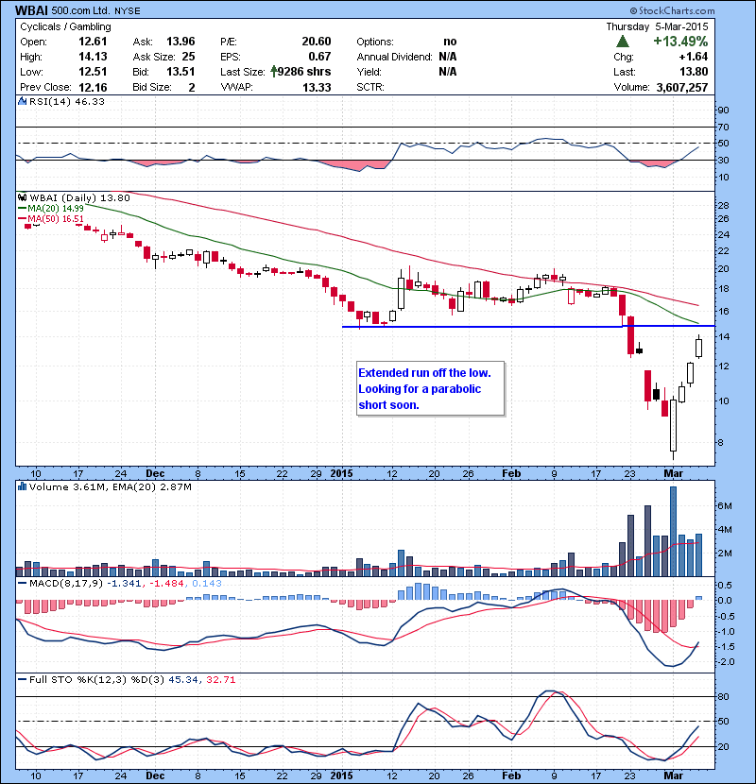Image resolution: width=756 pixels, height=784 pixels.
Task: Select the EPS value 0.67
Action: (319, 57)
